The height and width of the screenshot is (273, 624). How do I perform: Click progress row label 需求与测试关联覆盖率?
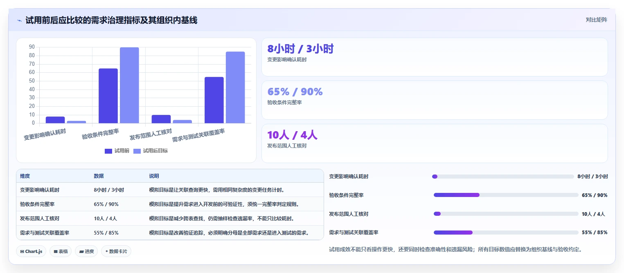click(354, 233)
